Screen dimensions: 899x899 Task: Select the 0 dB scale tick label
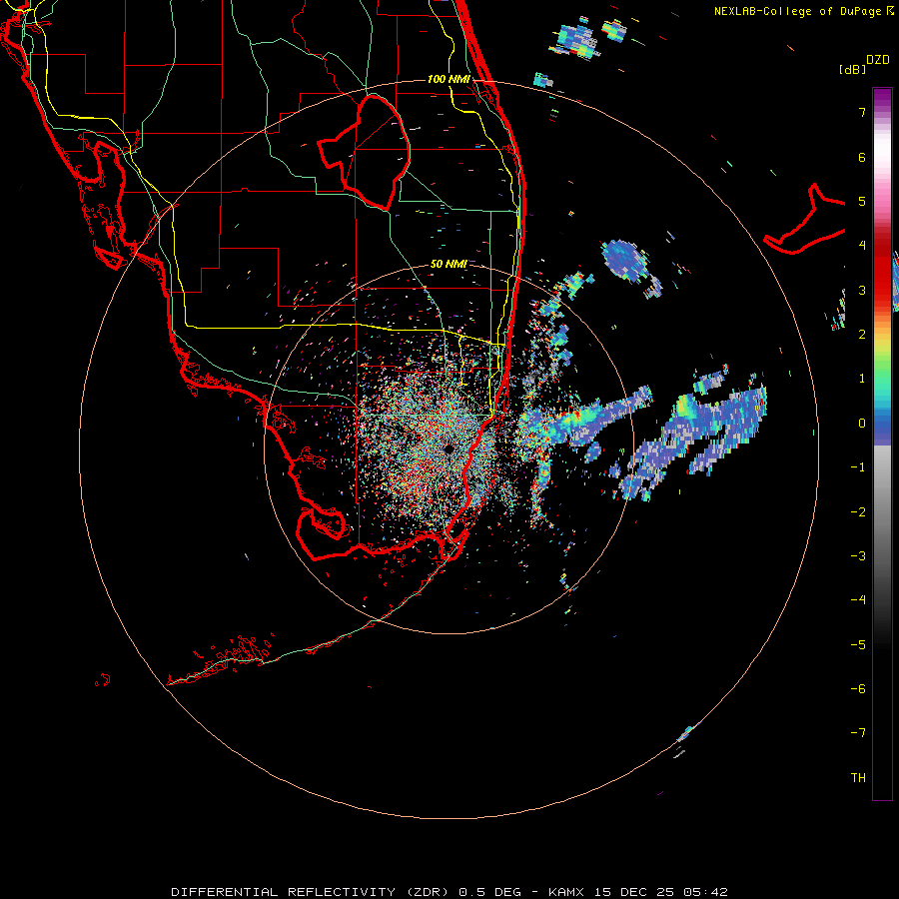pos(862,424)
